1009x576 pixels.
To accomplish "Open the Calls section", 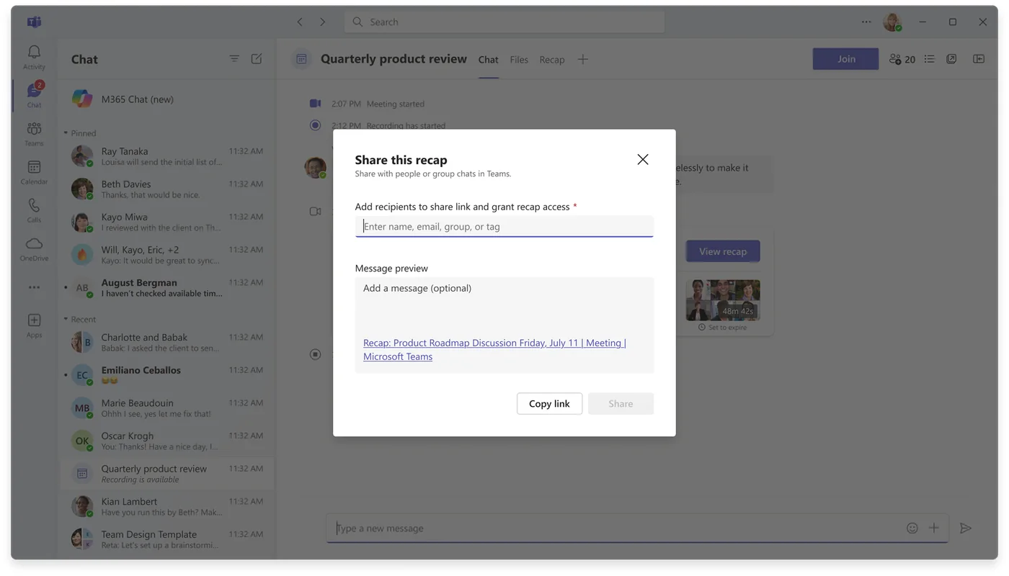I will (x=34, y=210).
